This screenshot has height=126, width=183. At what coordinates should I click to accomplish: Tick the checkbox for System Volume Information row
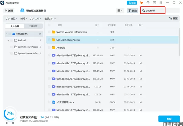tap(49, 32)
